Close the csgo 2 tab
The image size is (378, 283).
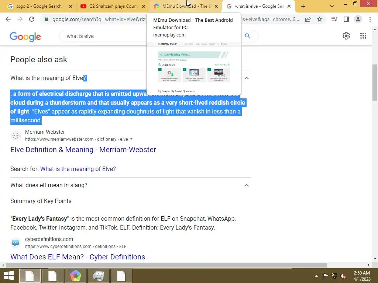coord(71,7)
